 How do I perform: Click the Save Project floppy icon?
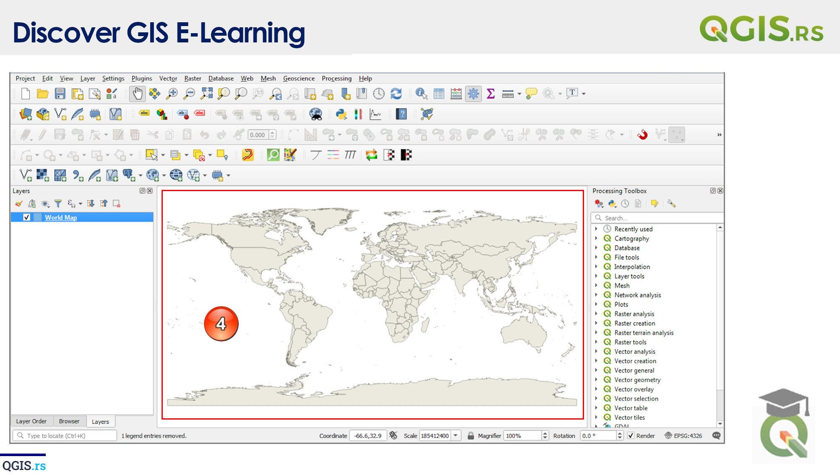[60, 94]
